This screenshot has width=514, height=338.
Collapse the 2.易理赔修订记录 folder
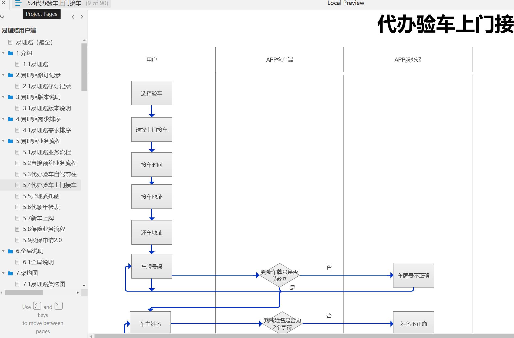3,75
